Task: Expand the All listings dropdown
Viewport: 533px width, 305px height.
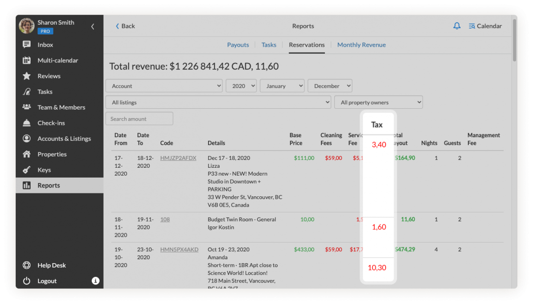Action: point(218,102)
